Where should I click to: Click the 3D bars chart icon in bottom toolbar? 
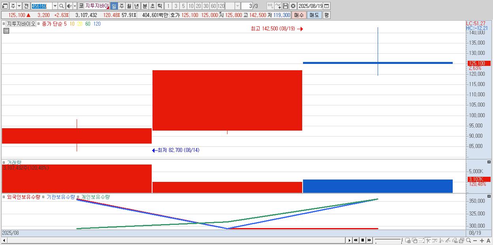click(x=455, y=240)
